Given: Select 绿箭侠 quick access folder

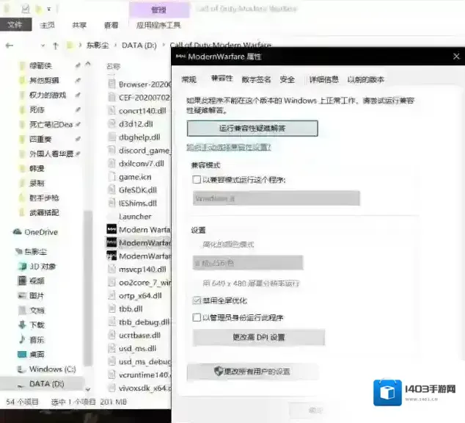Looking at the screenshot, I should [40, 65].
